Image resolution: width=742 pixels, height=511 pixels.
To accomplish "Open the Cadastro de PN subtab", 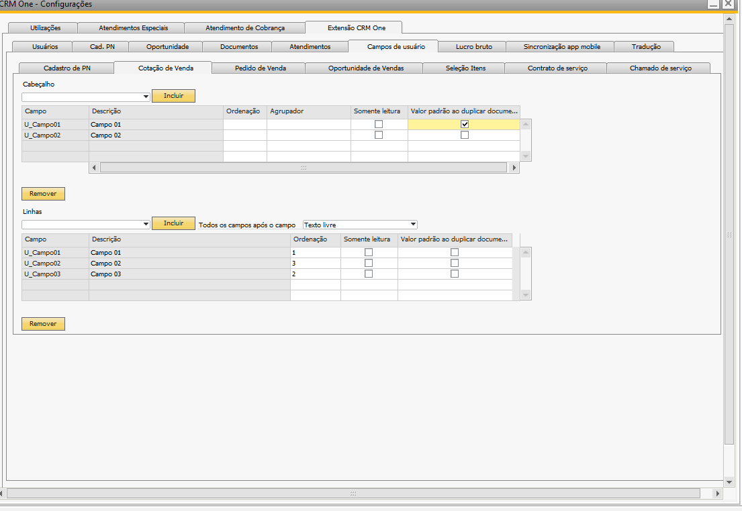I will [x=66, y=68].
